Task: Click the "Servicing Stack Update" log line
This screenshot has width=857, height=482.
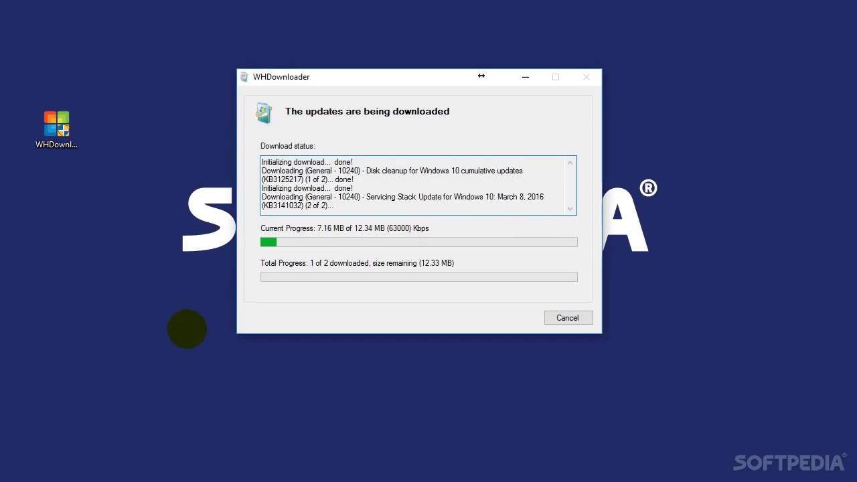Action: coord(402,197)
